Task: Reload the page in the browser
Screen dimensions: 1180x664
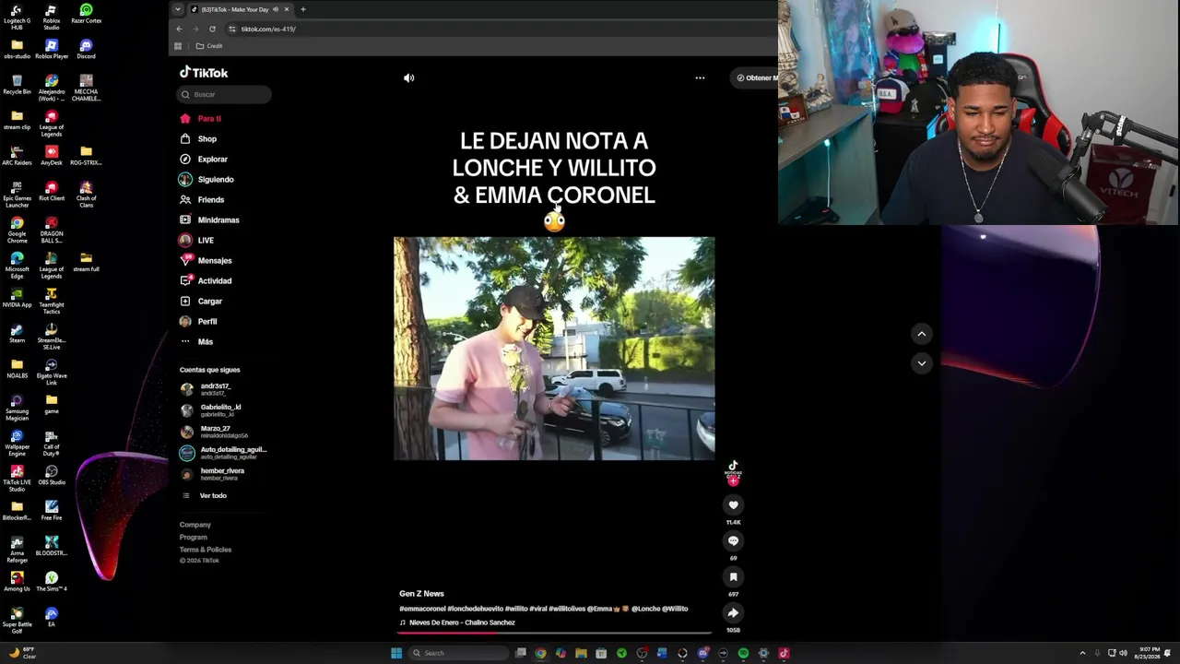Action: point(212,29)
